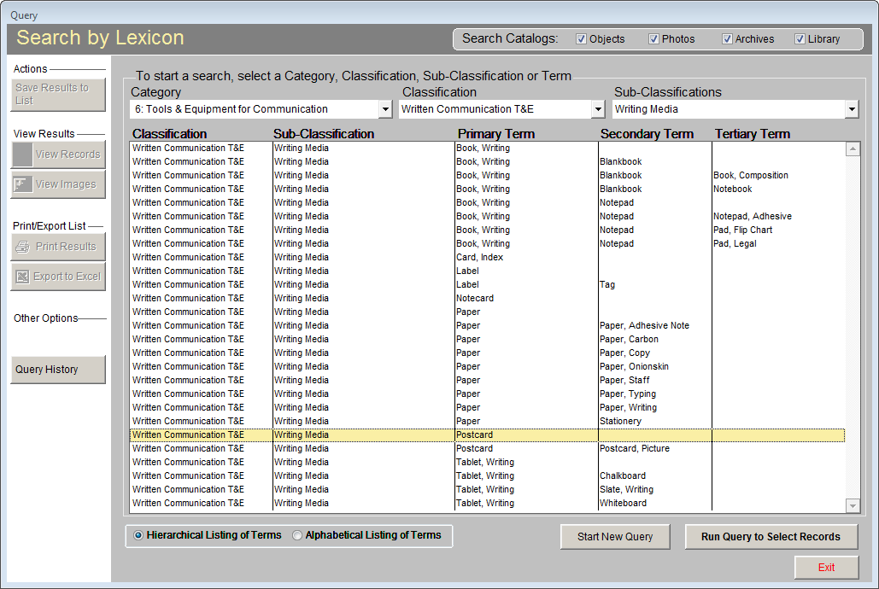The width and height of the screenshot is (879, 589).
Task: Click the Start New Query button
Action: click(615, 537)
